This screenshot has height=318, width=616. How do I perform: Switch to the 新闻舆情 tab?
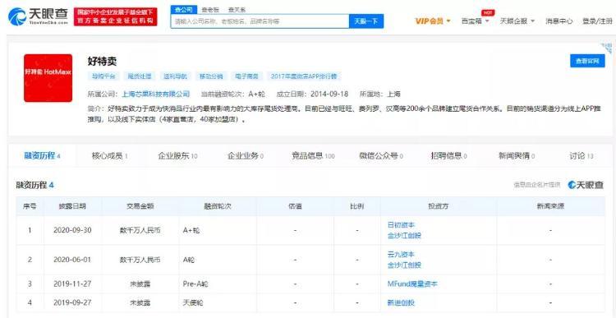coord(517,155)
